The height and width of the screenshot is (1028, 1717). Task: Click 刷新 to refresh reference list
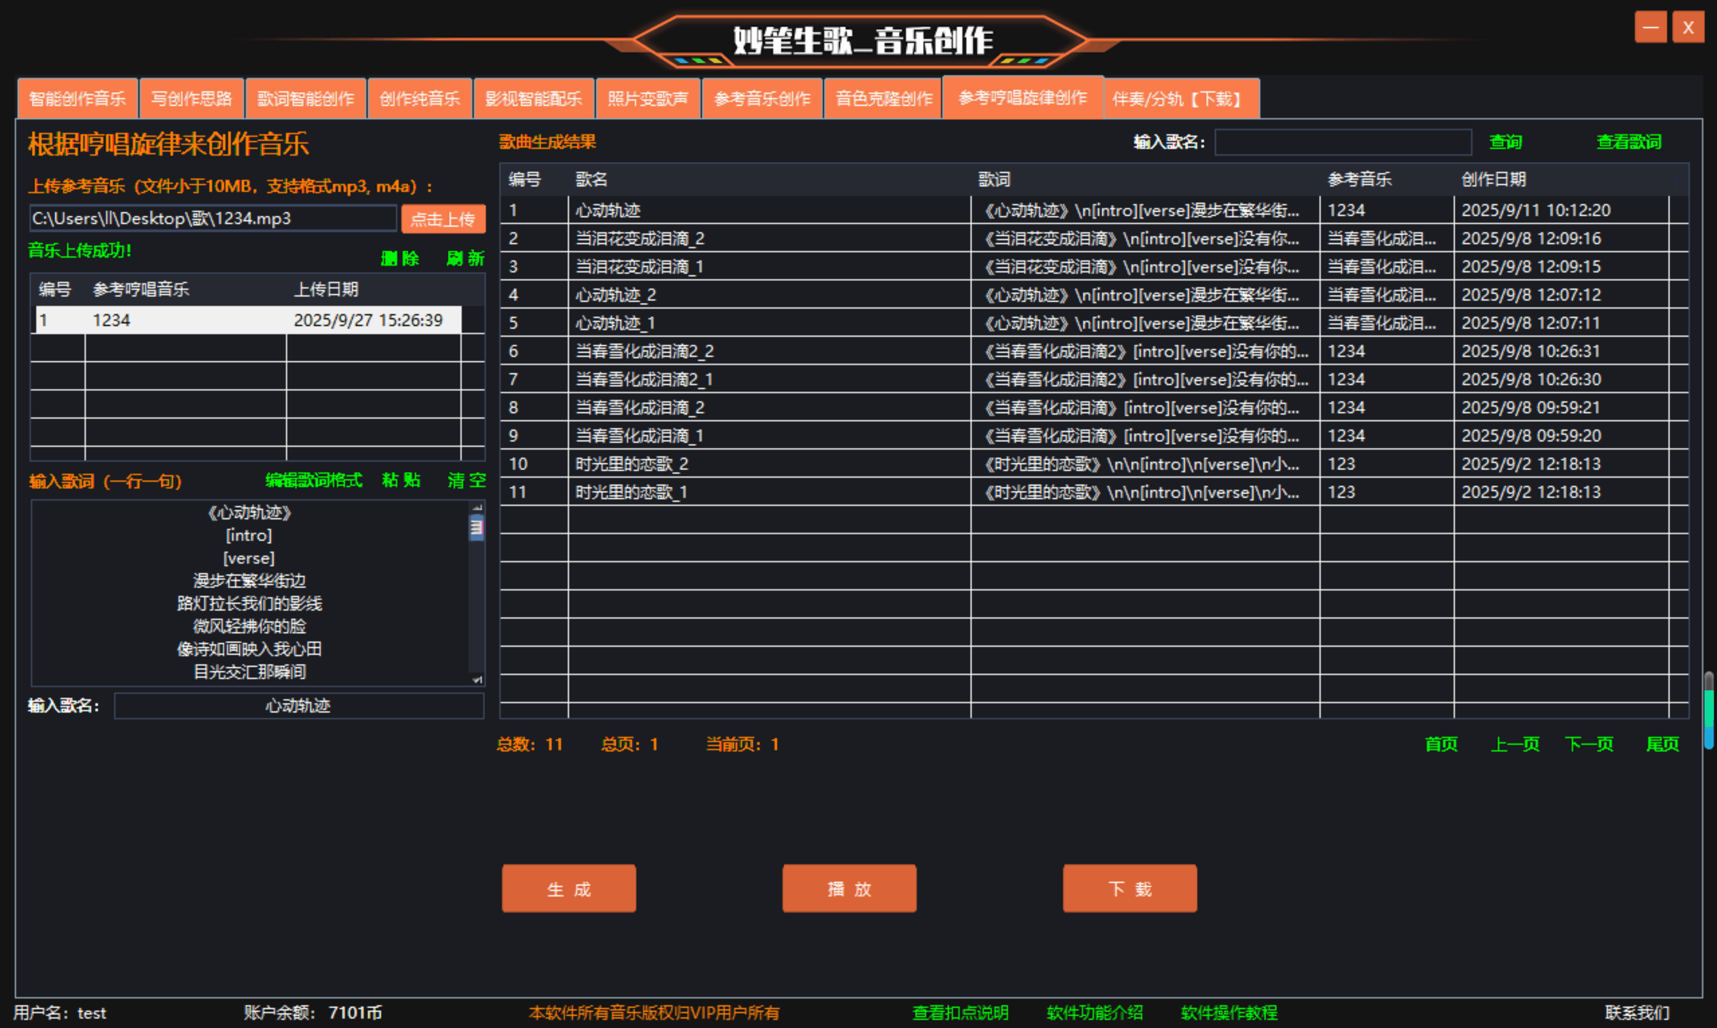(465, 258)
